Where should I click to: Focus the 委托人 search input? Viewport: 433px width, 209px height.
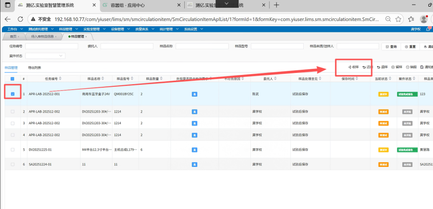coord(127,46)
